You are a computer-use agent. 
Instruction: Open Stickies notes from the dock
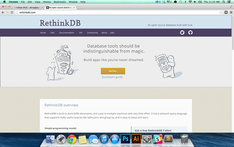(x=83, y=139)
